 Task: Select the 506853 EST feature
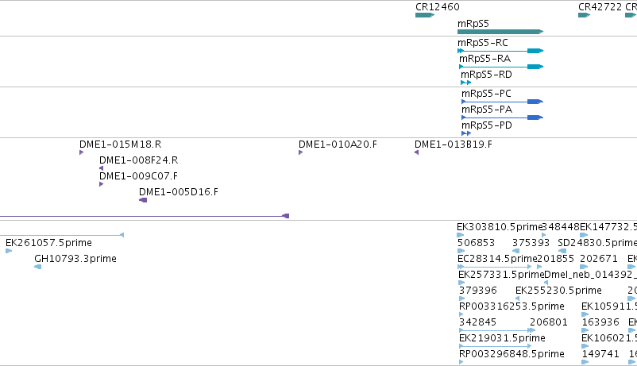pyautogui.click(x=461, y=251)
